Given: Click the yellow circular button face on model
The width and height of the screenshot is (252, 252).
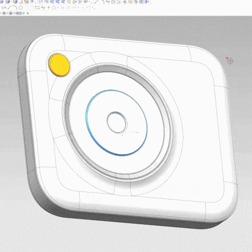Looking at the screenshot, I should click(59, 65).
